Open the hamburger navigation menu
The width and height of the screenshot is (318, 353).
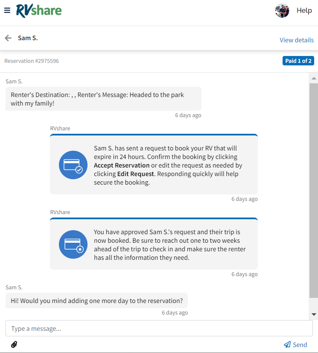(x=7, y=10)
